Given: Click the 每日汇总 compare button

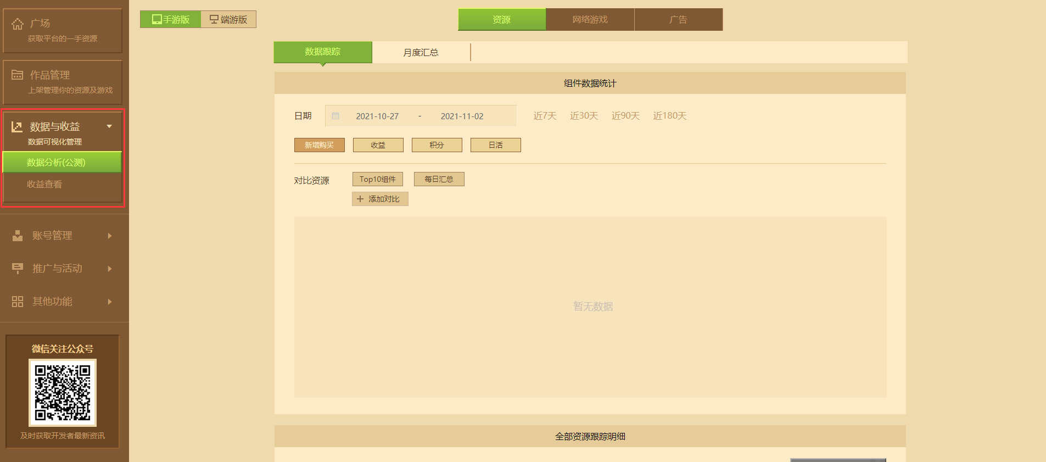Looking at the screenshot, I should coord(439,179).
